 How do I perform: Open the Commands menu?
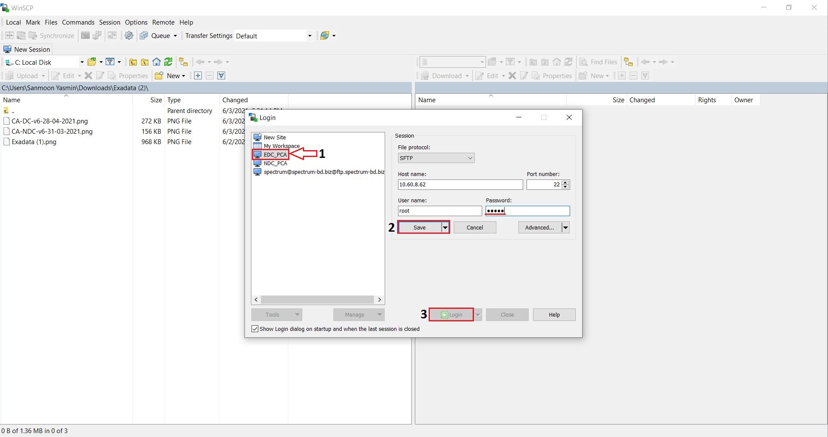click(x=78, y=22)
